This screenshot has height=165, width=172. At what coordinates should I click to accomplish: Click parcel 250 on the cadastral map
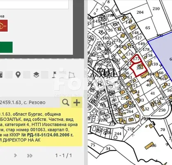162,110
